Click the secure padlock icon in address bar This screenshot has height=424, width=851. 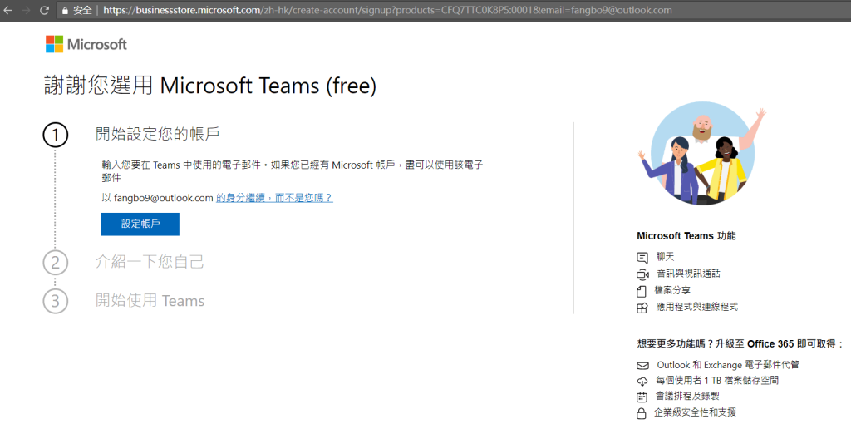point(66,10)
